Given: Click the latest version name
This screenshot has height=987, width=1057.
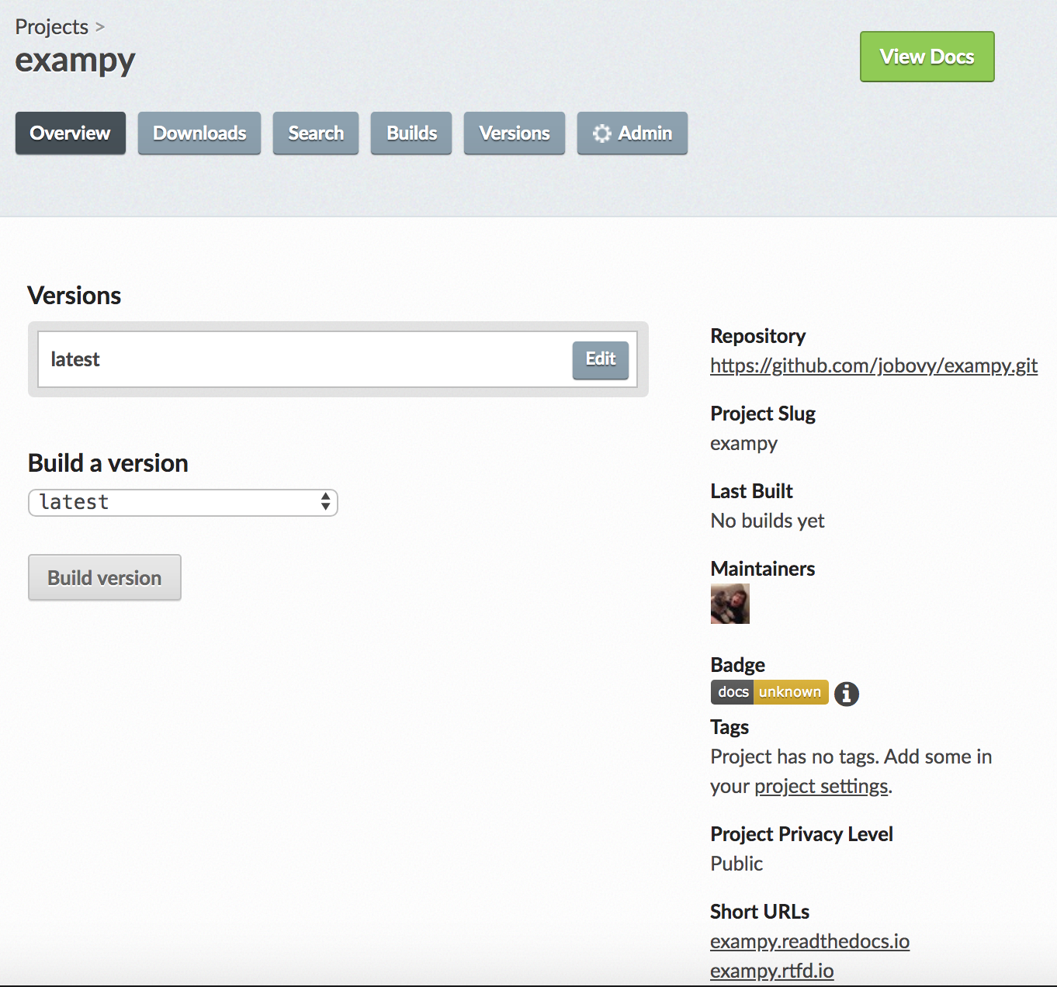Looking at the screenshot, I should click(75, 359).
